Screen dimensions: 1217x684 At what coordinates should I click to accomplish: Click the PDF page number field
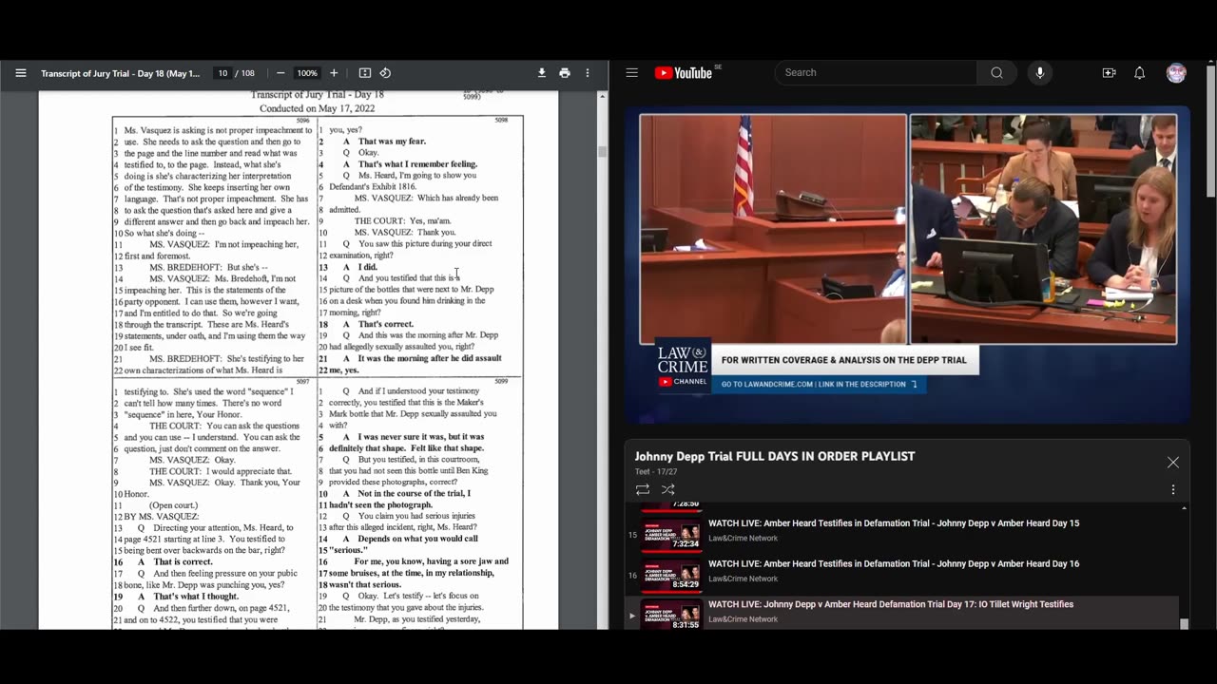[x=222, y=73]
